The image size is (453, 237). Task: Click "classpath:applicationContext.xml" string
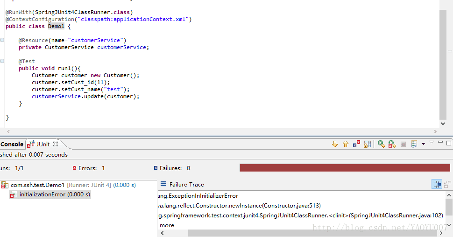133,19
